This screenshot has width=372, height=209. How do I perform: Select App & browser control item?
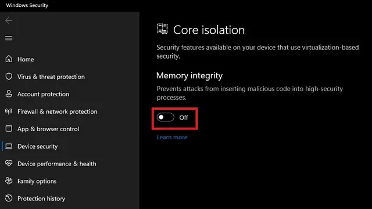click(x=48, y=129)
